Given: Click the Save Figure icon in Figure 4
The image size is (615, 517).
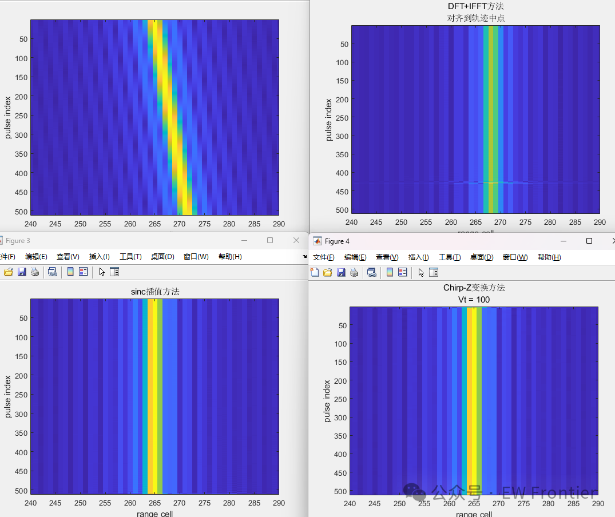Looking at the screenshot, I should (341, 272).
